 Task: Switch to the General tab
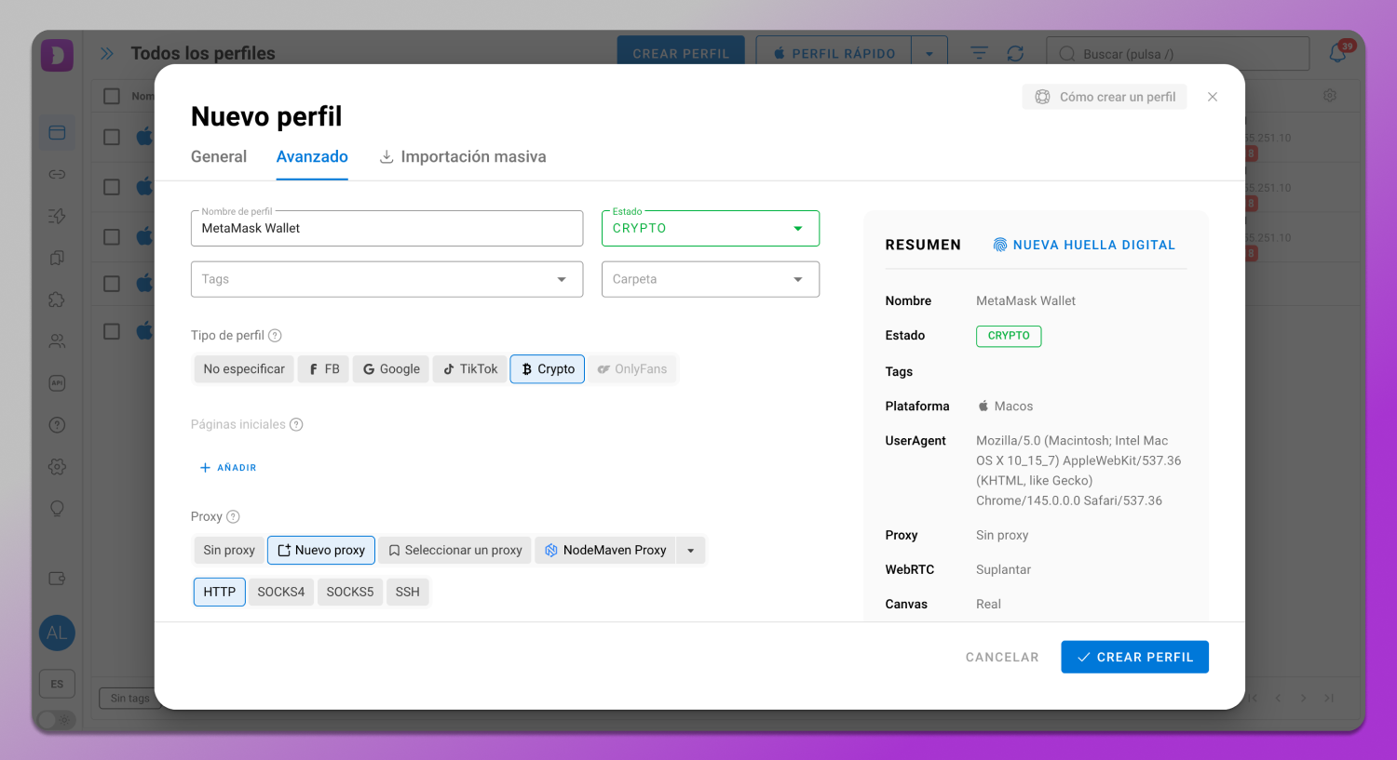[x=219, y=157]
